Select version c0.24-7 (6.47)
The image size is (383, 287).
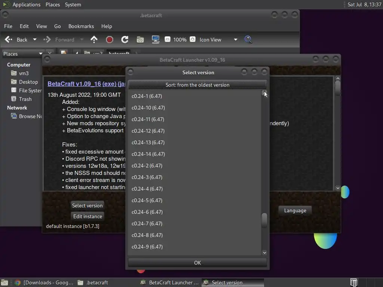click(x=194, y=223)
